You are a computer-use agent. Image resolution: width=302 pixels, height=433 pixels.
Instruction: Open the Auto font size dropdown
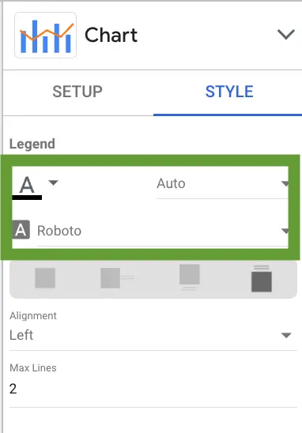tap(222, 184)
